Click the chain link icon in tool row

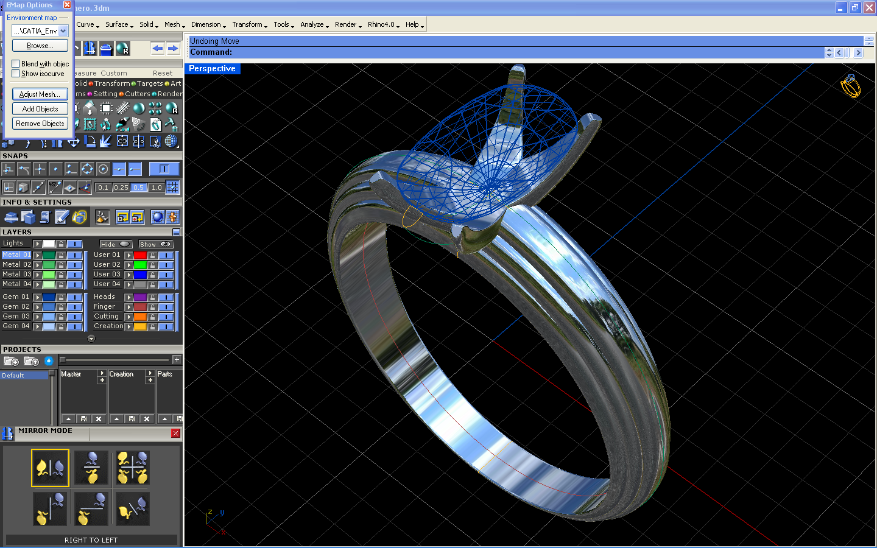[x=122, y=141]
